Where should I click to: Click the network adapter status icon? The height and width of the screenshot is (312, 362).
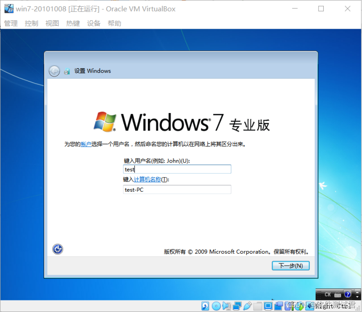(x=237, y=306)
